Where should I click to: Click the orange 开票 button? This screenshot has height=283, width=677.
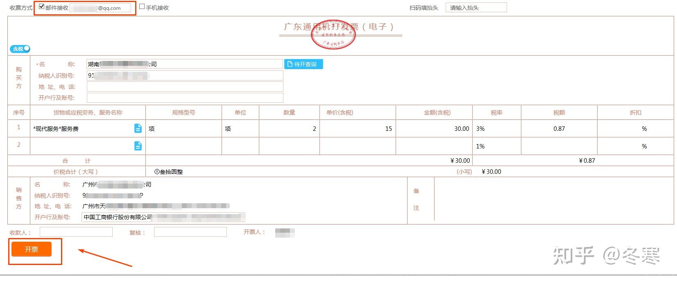[32, 249]
